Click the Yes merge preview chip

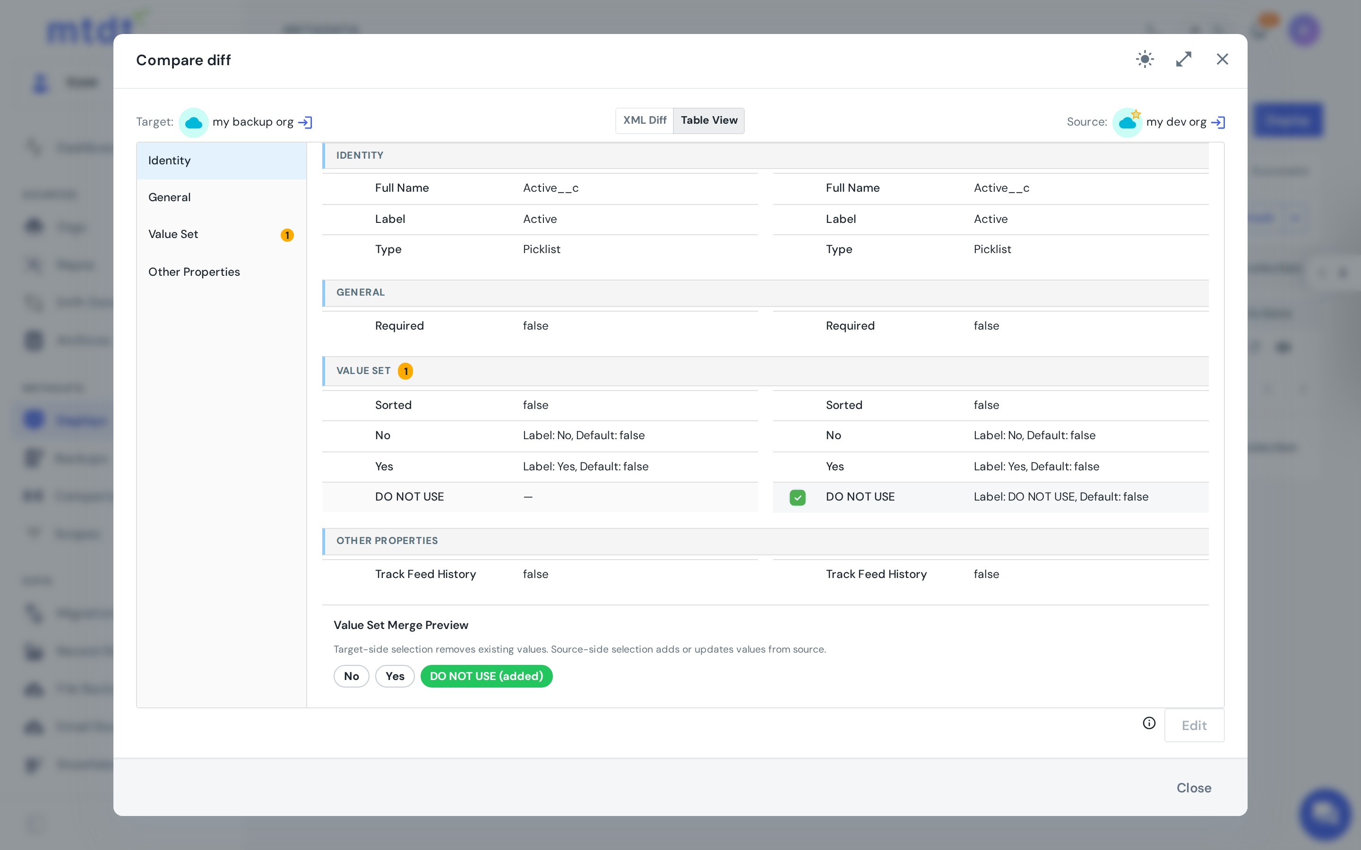tap(395, 676)
